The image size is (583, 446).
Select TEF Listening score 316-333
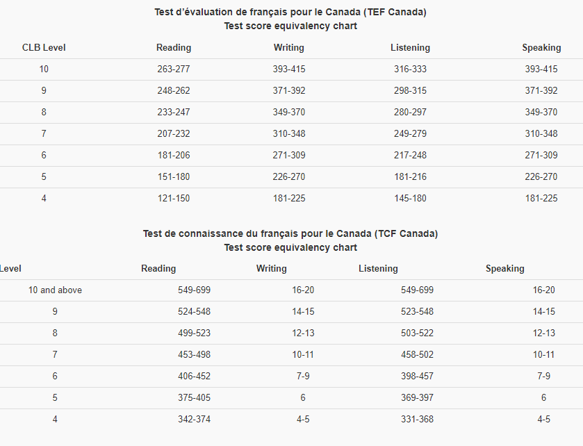coord(410,69)
